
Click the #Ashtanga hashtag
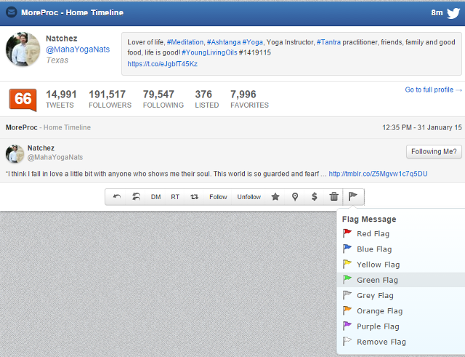point(224,42)
